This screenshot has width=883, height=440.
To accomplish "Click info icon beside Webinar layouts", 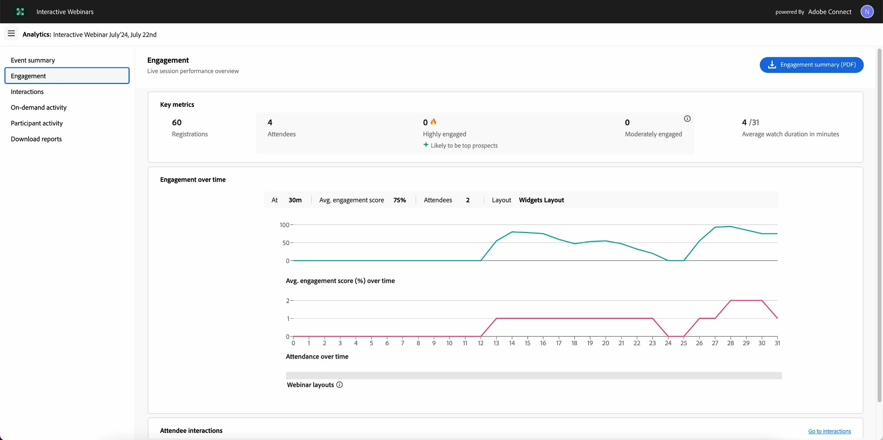I will (x=339, y=385).
